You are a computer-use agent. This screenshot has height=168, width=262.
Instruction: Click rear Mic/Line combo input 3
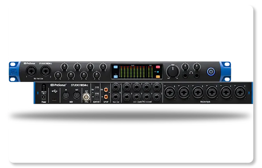coord(240,92)
